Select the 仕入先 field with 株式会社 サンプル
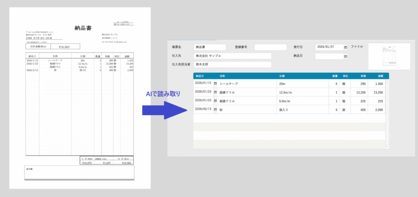 point(232,56)
